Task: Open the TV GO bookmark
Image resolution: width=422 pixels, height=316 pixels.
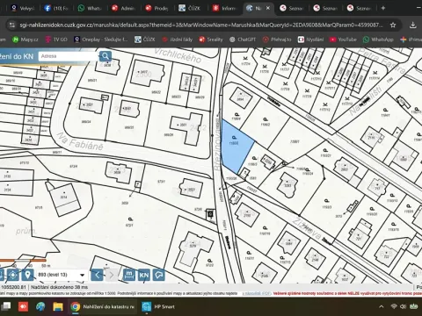Action: (x=56, y=39)
